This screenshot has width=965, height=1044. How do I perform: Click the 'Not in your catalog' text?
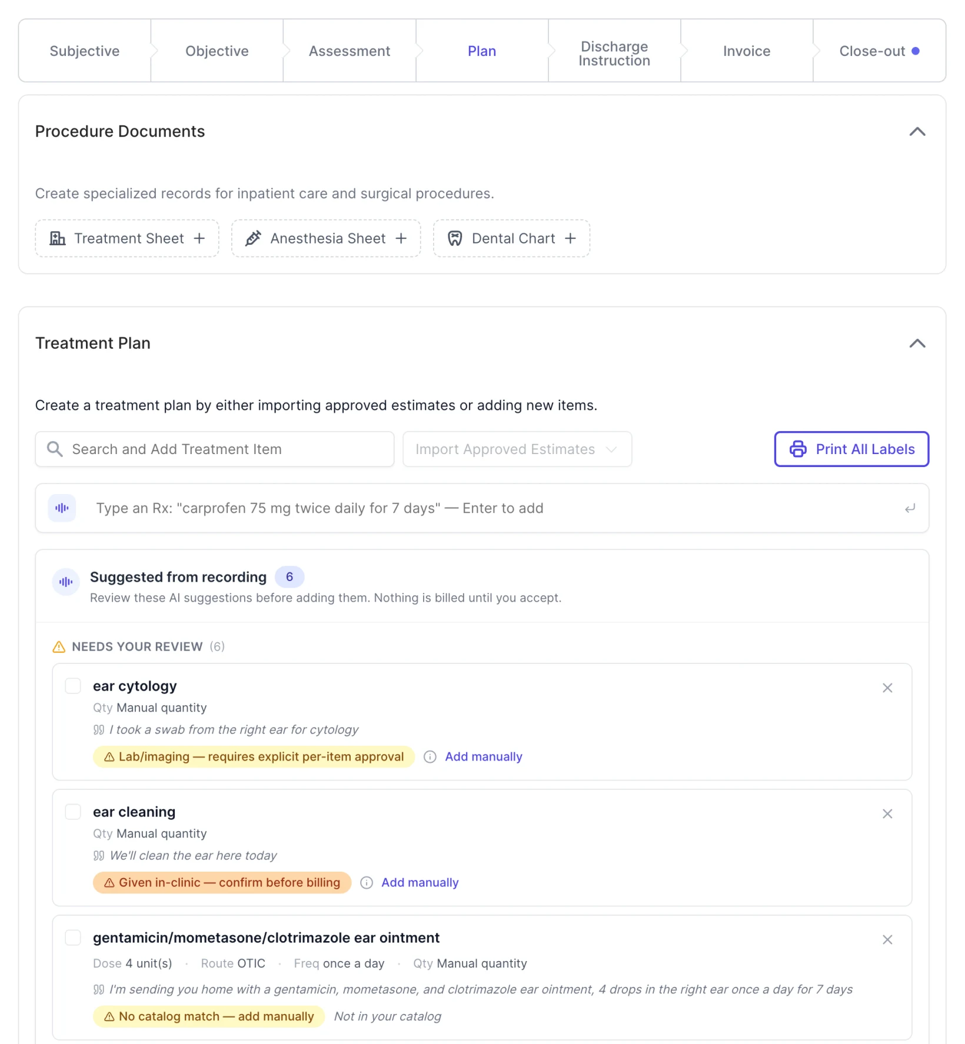point(388,1016)
